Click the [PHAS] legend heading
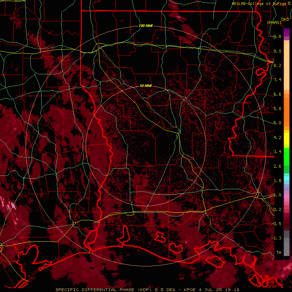 (x=274, y=23)
